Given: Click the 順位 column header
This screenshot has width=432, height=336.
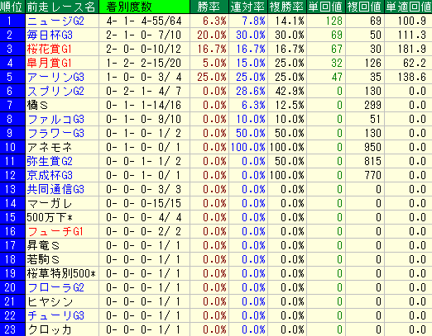Looking at the screenshot, I should [12, 7].
